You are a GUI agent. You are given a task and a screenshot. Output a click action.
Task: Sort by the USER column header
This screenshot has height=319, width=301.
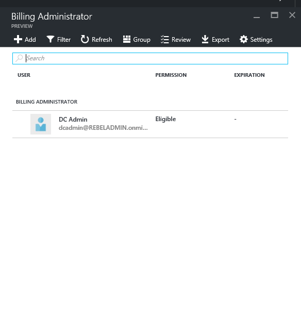pyautogui.click(x=24, y=75)
